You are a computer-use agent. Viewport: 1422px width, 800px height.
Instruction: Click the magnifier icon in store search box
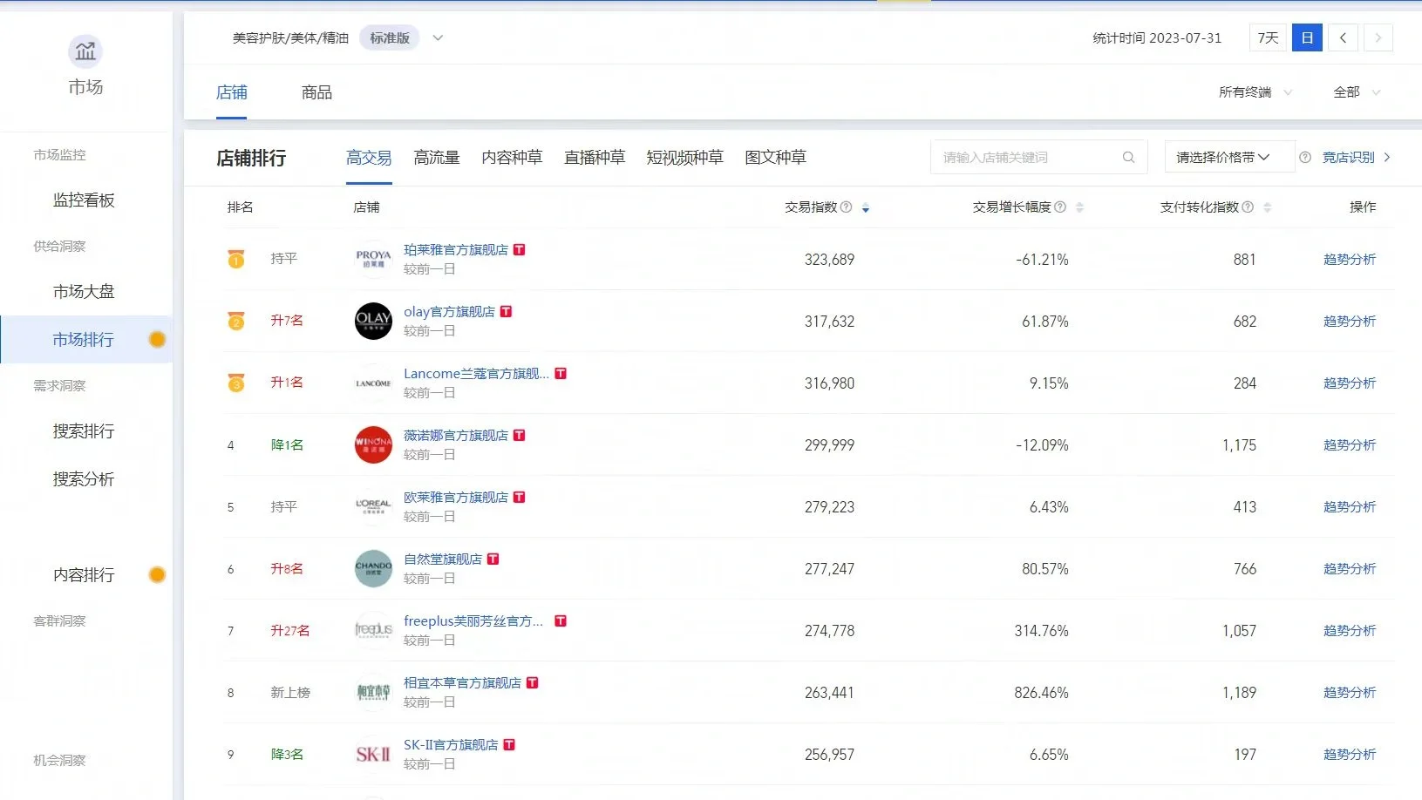coord(1128,157)
